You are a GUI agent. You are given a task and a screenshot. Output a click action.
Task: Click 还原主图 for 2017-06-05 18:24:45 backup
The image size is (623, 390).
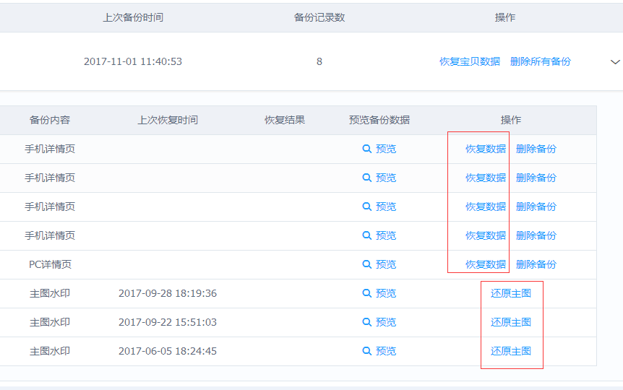pos(511,351)
